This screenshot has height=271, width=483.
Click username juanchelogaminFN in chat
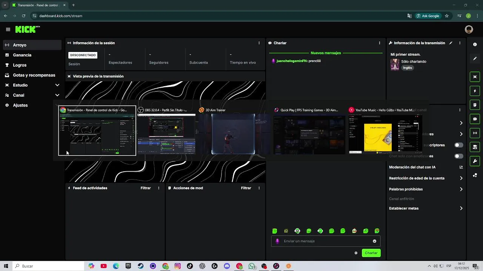292,61
